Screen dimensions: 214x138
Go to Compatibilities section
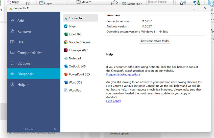[x=34, y=53]
